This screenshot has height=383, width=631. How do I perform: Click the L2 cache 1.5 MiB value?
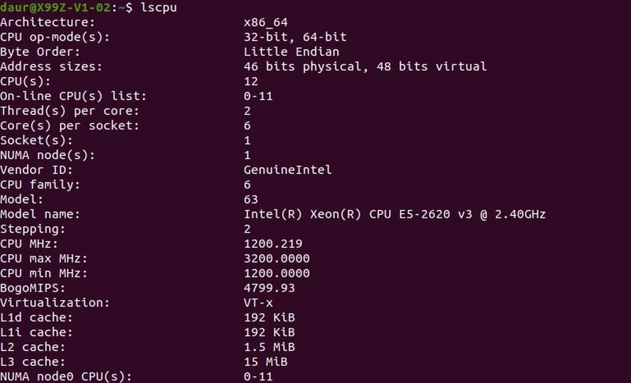point(269,347)
